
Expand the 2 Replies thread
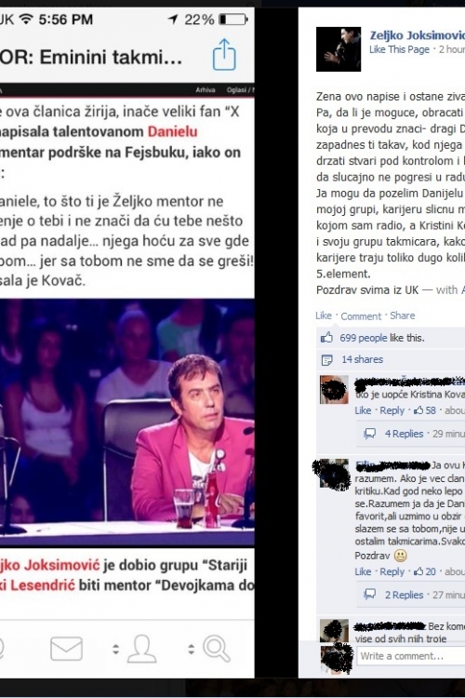404,595
